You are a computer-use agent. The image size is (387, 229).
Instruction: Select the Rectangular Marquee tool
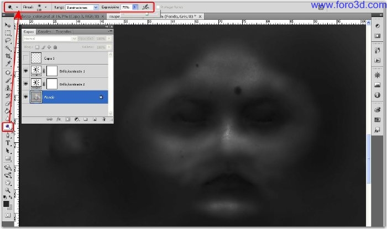point(8,33)
